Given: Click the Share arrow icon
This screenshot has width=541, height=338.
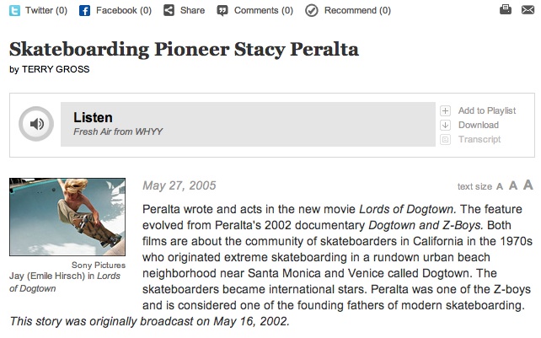Looking at the screenshot, I should pos(169,11).
